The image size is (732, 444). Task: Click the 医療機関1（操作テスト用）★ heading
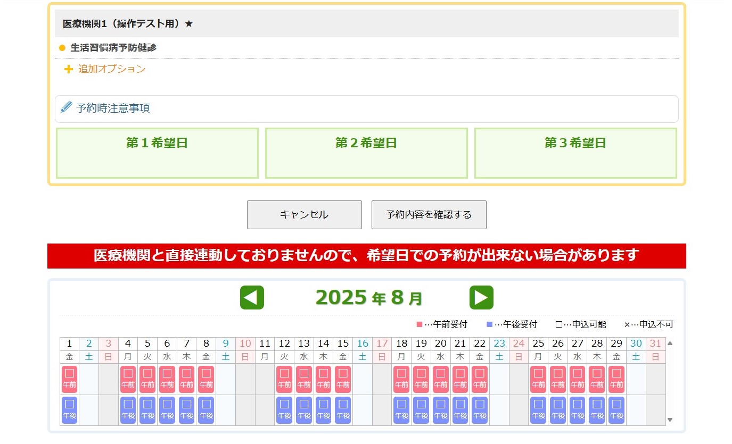pos(128,23)
